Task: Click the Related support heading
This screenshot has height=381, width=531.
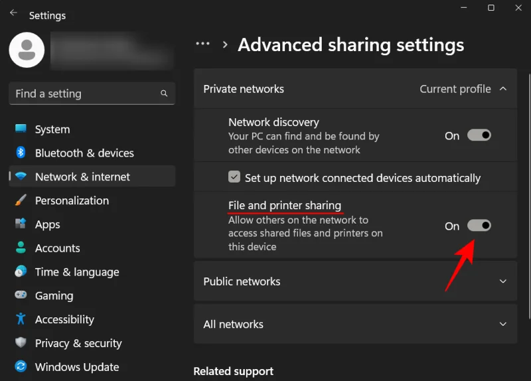Action: tap(234, 371)
